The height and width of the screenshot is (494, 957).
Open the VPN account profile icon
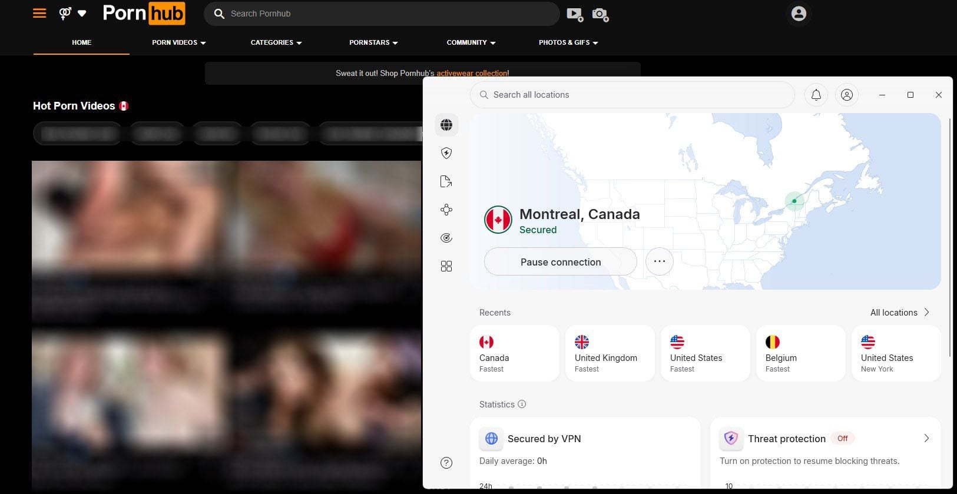847,95
